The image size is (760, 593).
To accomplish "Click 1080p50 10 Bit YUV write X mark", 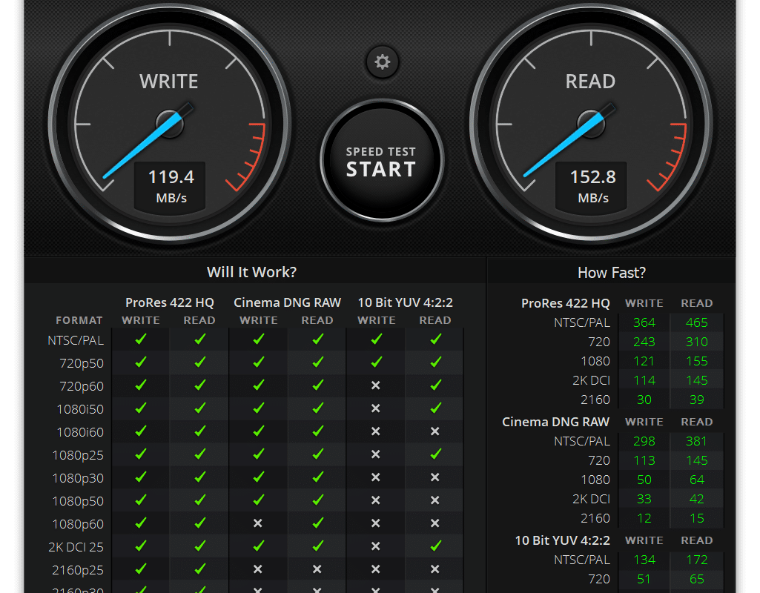I will [376, 500].
